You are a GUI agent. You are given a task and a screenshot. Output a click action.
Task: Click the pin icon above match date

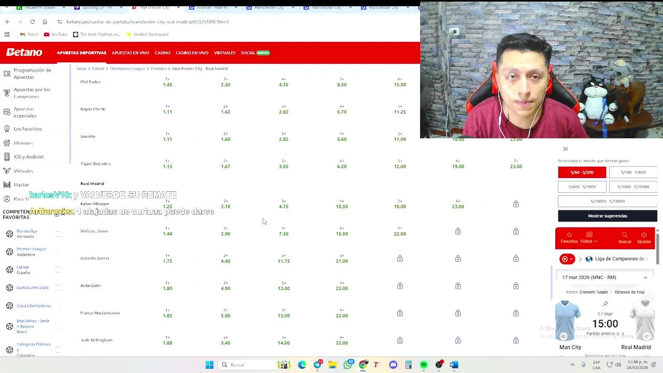605,304
